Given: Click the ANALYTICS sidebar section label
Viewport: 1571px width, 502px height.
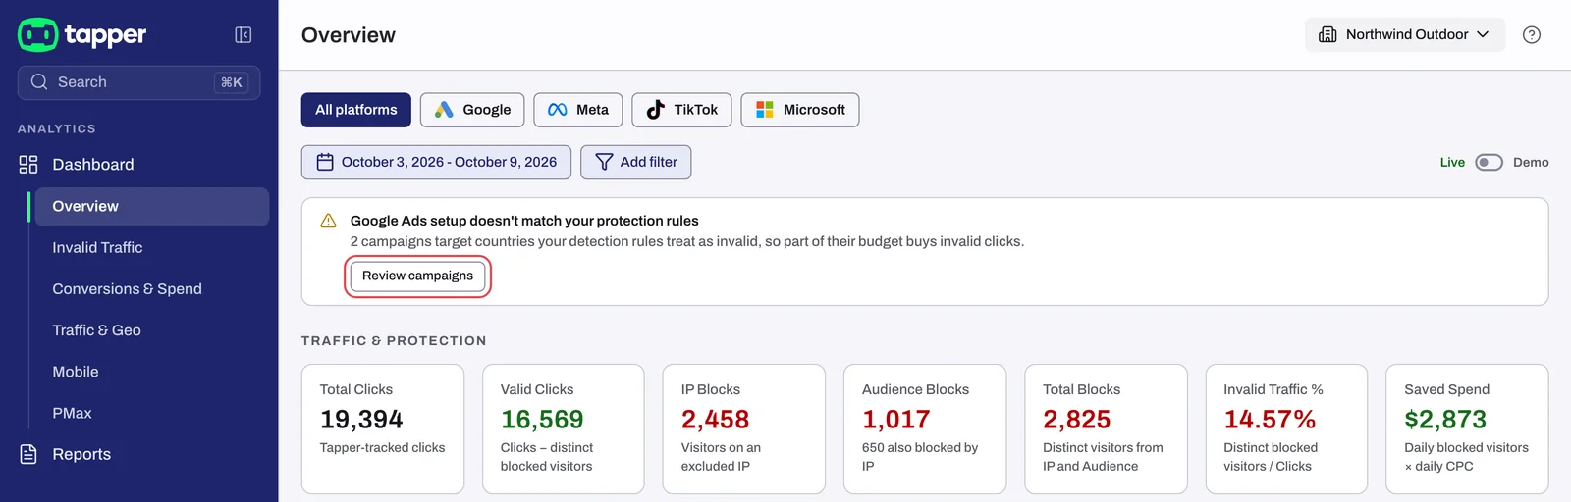Looking at the screenshot, I should pos(57,128).
